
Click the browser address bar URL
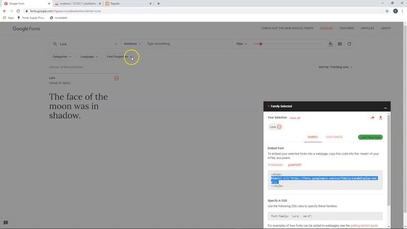pyautogui.click(x=65, y=11)
